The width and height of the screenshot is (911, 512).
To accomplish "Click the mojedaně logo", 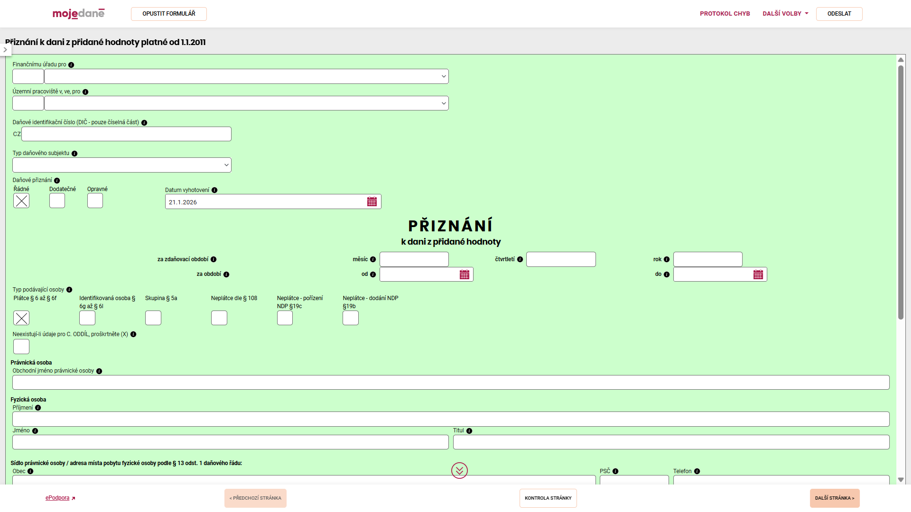I will (x=78, y=14).
